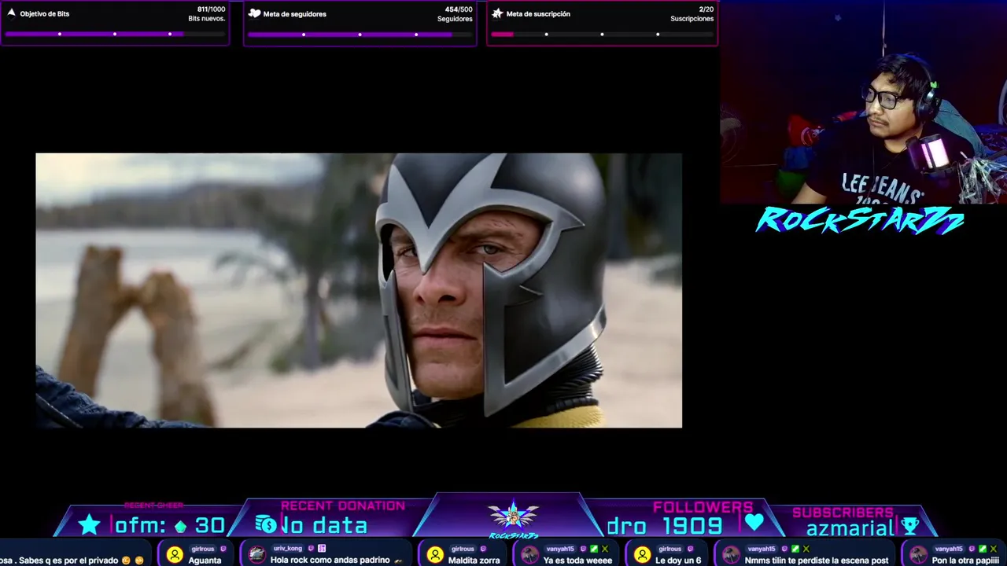
Task: Click the heart icon in the Followers panel
Action: (x=754, y=523)
